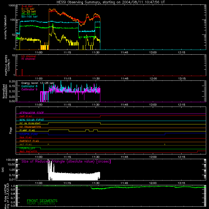This screenshot has width=209, height=209.
Task: Click the 11:45 time label under the counts plot
Action: pyautogui.click(x=124, y=53)
